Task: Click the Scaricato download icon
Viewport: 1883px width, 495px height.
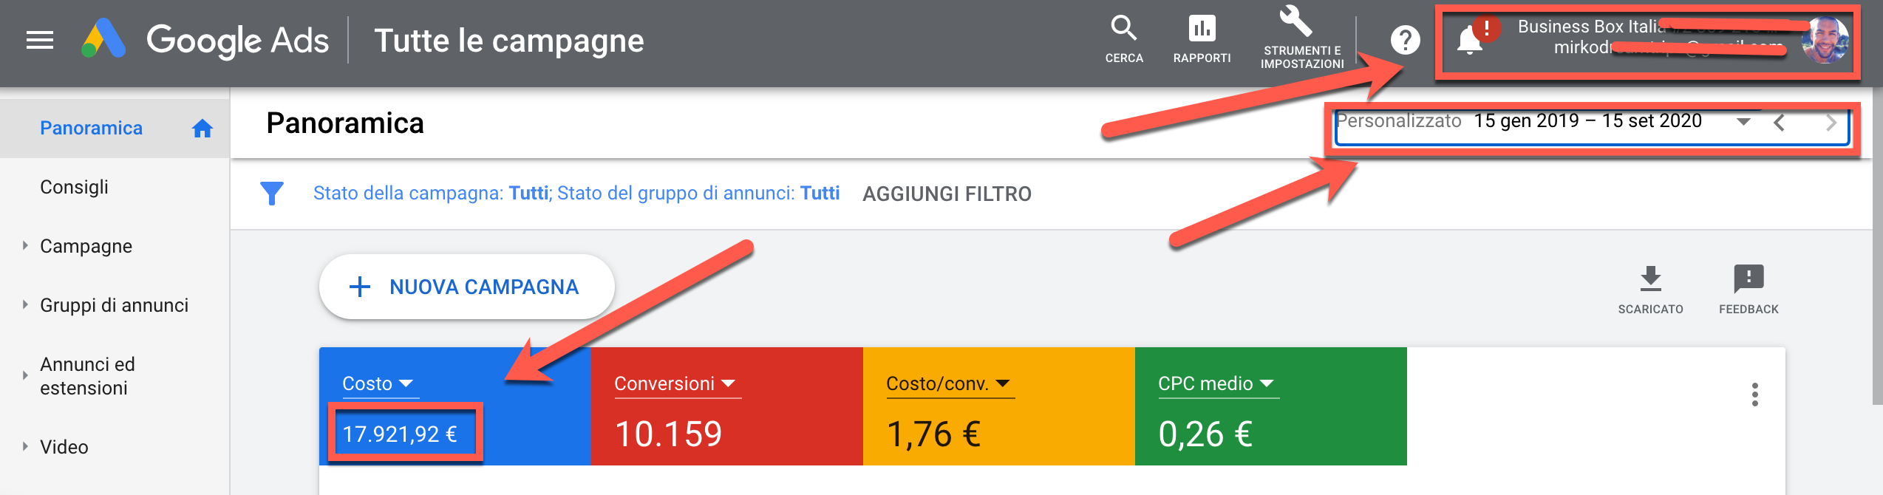Action: click(x=1650, y=279)
